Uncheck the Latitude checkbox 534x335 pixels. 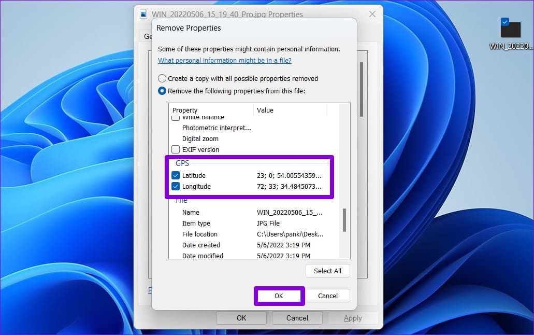coord(176,175)
